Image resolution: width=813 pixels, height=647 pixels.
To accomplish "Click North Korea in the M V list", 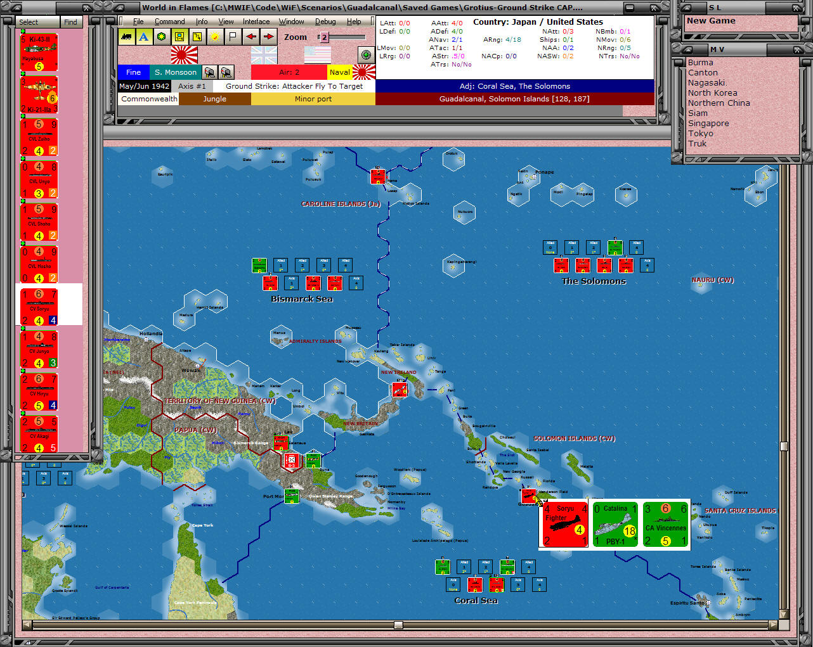I will click(713, 93).
